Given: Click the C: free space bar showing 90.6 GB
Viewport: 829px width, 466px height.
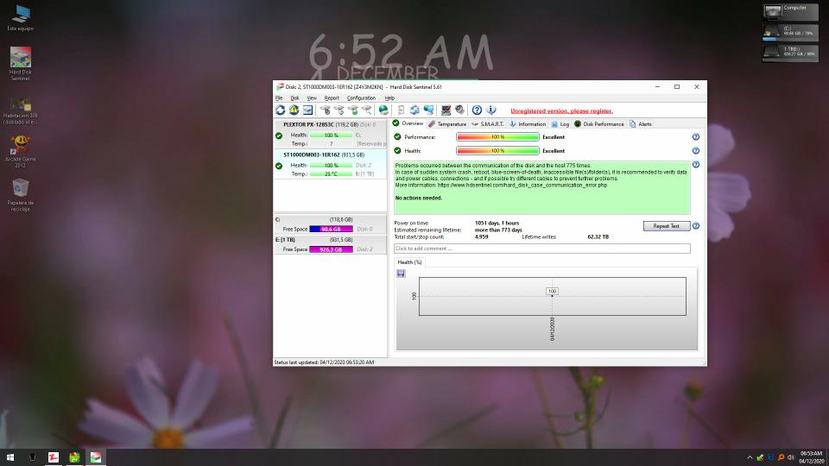Looking at the screenshot, I should click(x=331, y=229).
